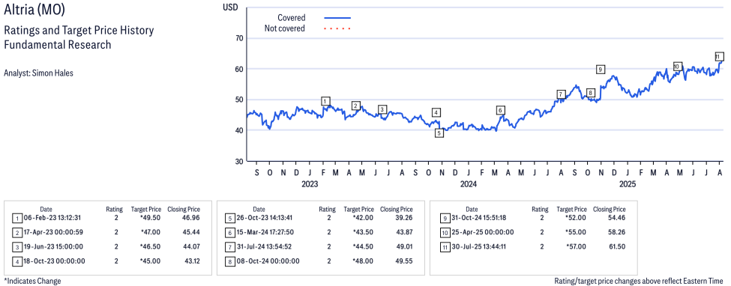
Task: Click marker 6 on the price chart line
Action: pos(500,110)
